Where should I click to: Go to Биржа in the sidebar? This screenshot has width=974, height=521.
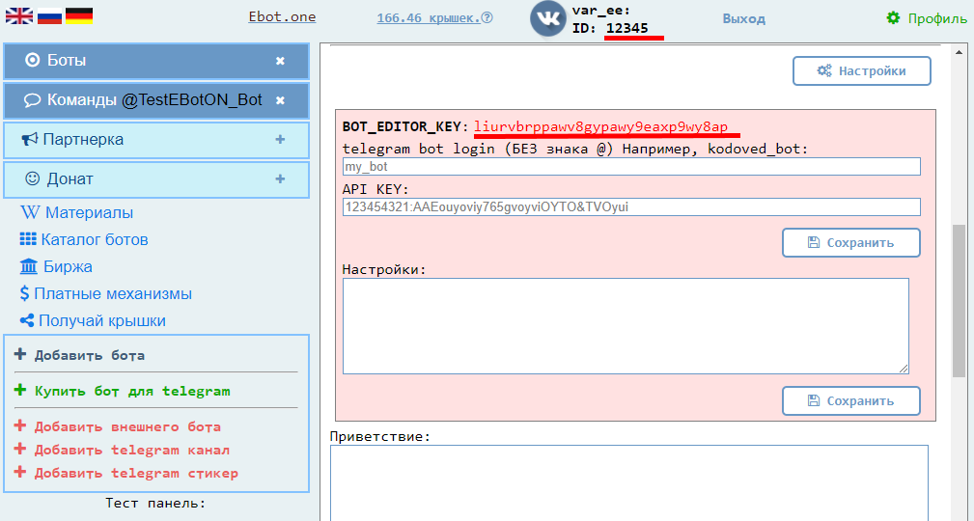pyautogui.click(x=68, y=267)
